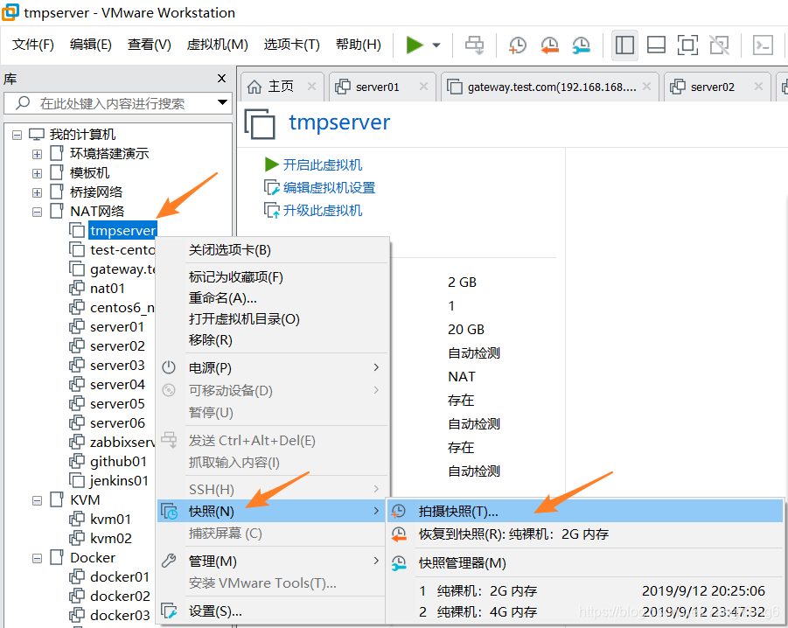The height and width of the screenshot is (628, 788).
Task: Choose 拍摄快照(T)... in snapshot submenu
Action: click(585, 512)
